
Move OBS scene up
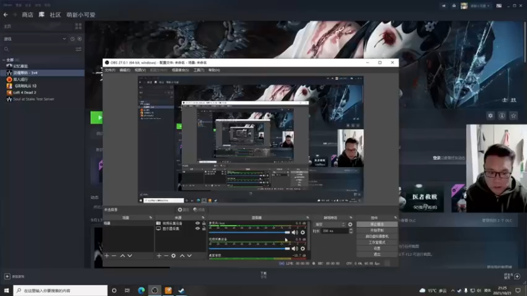[123, 256]
